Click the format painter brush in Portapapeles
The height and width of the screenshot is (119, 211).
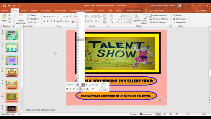click(x=10, y=22)
